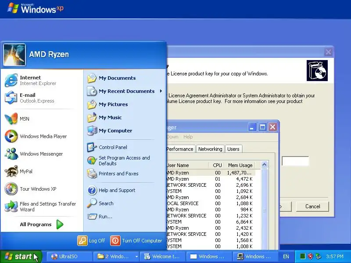Click the setup box-and-disc icon in dialog
The height and width of the screenshot is (263, 351).
pyautogui.click(x=317, y=71)
